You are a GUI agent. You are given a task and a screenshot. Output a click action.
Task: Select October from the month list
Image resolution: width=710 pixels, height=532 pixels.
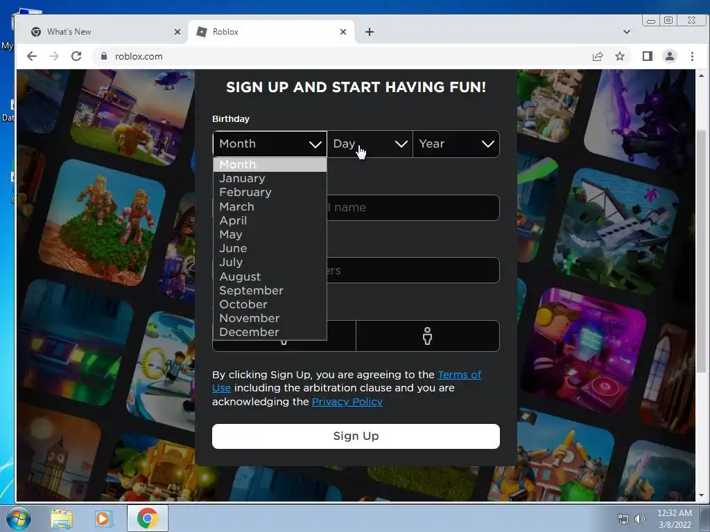[270, 305]
